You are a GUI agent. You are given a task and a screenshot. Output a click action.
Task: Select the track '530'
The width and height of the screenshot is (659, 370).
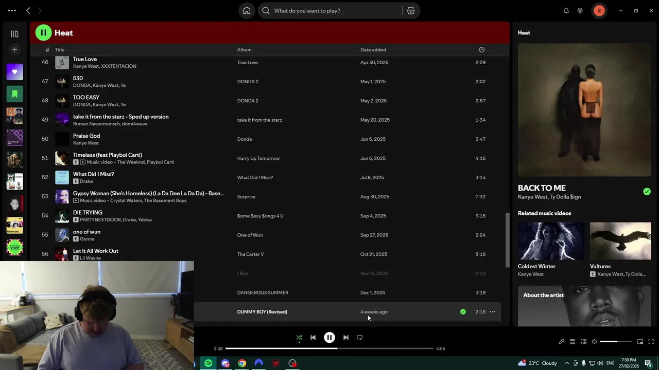pos(78,78)
